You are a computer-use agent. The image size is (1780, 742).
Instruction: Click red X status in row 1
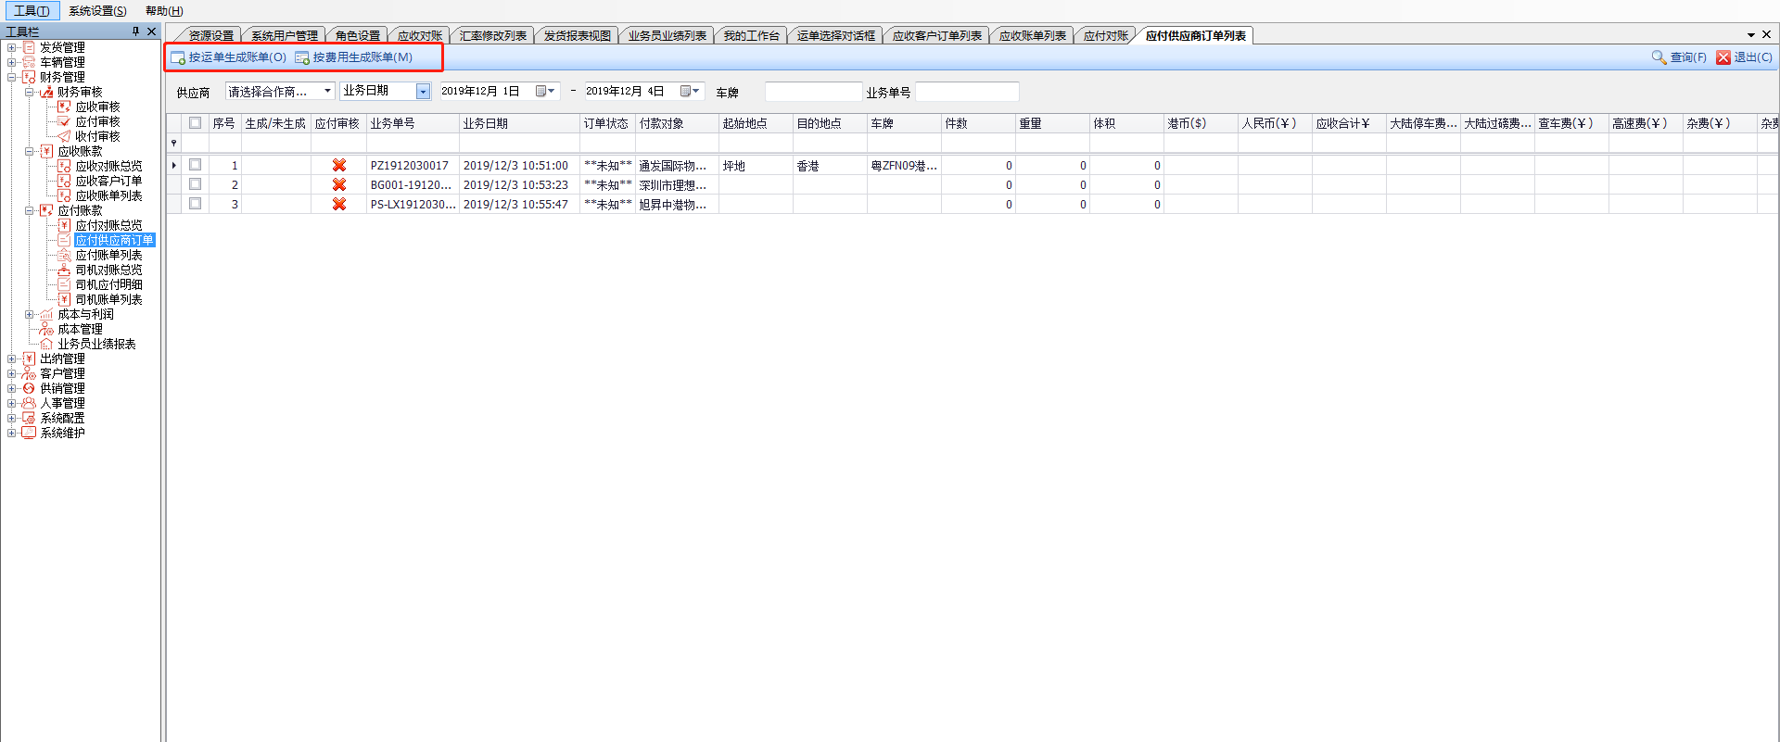(339, 166)
